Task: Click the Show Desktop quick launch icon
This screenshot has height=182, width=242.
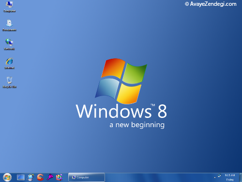Action: click(21, 177)
